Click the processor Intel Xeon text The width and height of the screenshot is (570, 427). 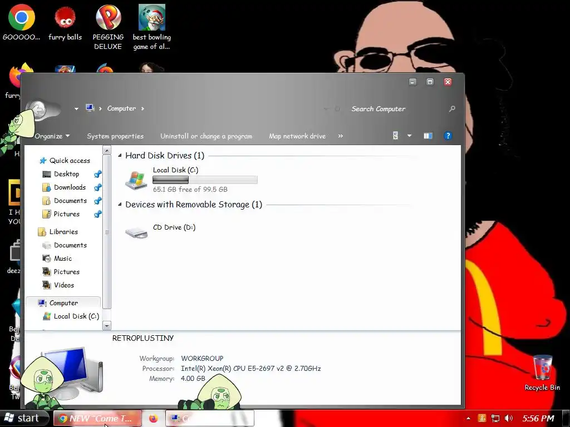(x=251, y=369)
